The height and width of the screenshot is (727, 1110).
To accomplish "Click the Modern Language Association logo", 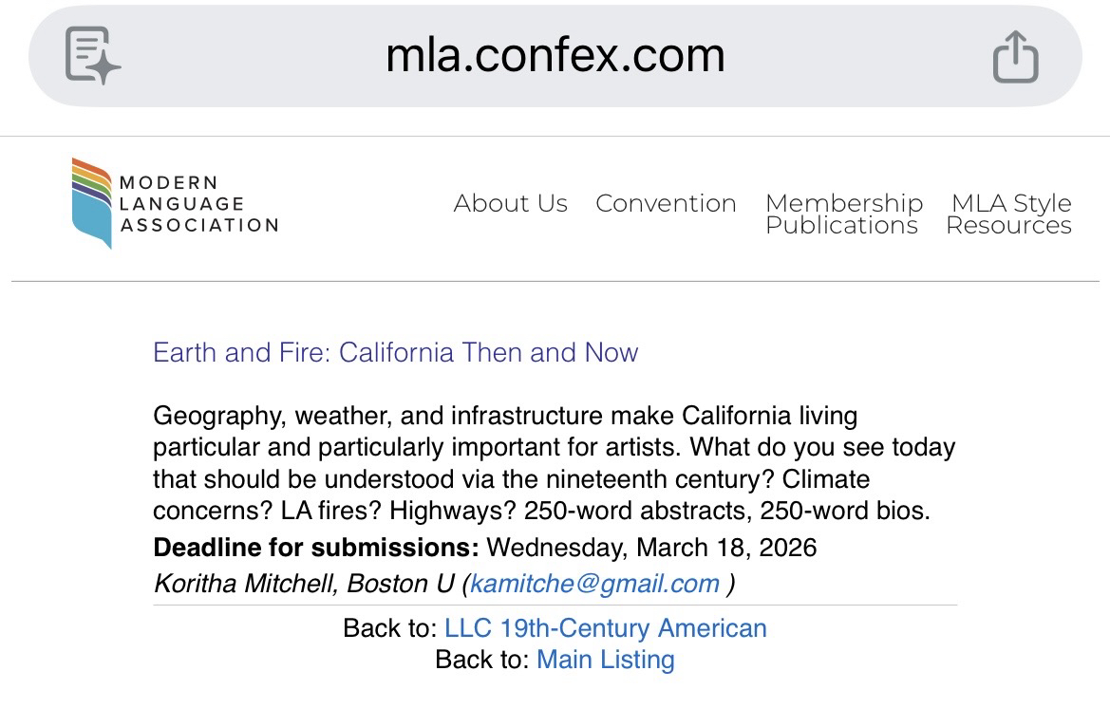I will coord(92,203).
